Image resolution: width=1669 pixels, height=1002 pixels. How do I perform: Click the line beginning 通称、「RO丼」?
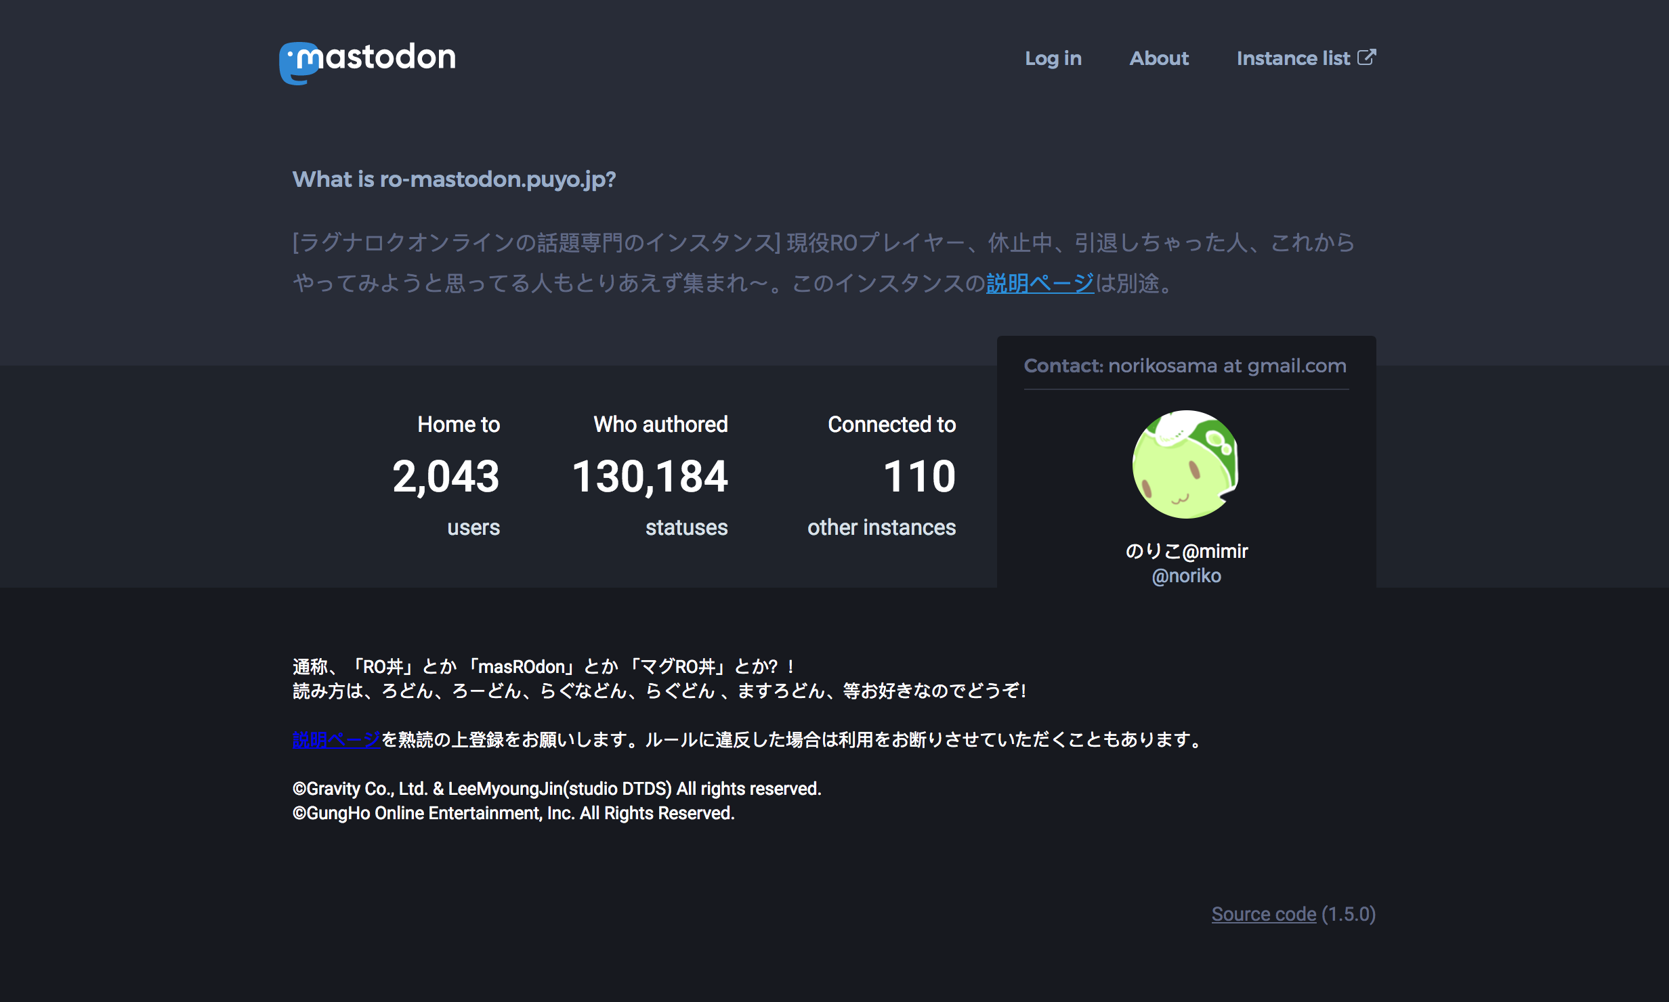544,667
